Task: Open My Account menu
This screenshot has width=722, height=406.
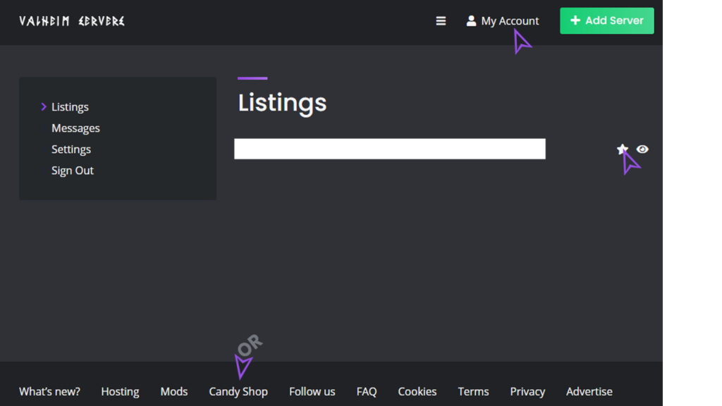Action: point(502,20)
